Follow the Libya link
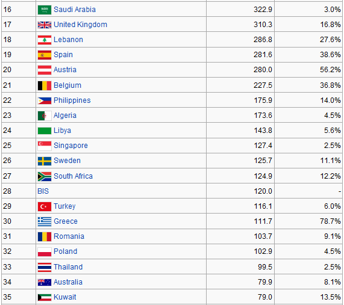Screen dimensions: 344x305 tap(62, 131)
